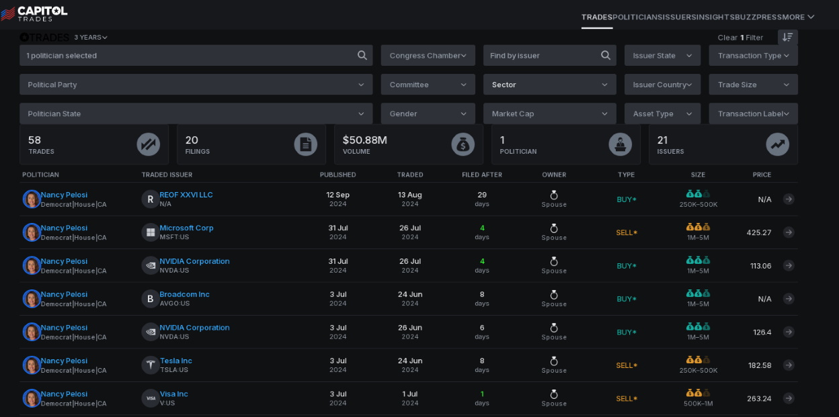
Task: Go to the Press nav tab
Action: point(769,17)
